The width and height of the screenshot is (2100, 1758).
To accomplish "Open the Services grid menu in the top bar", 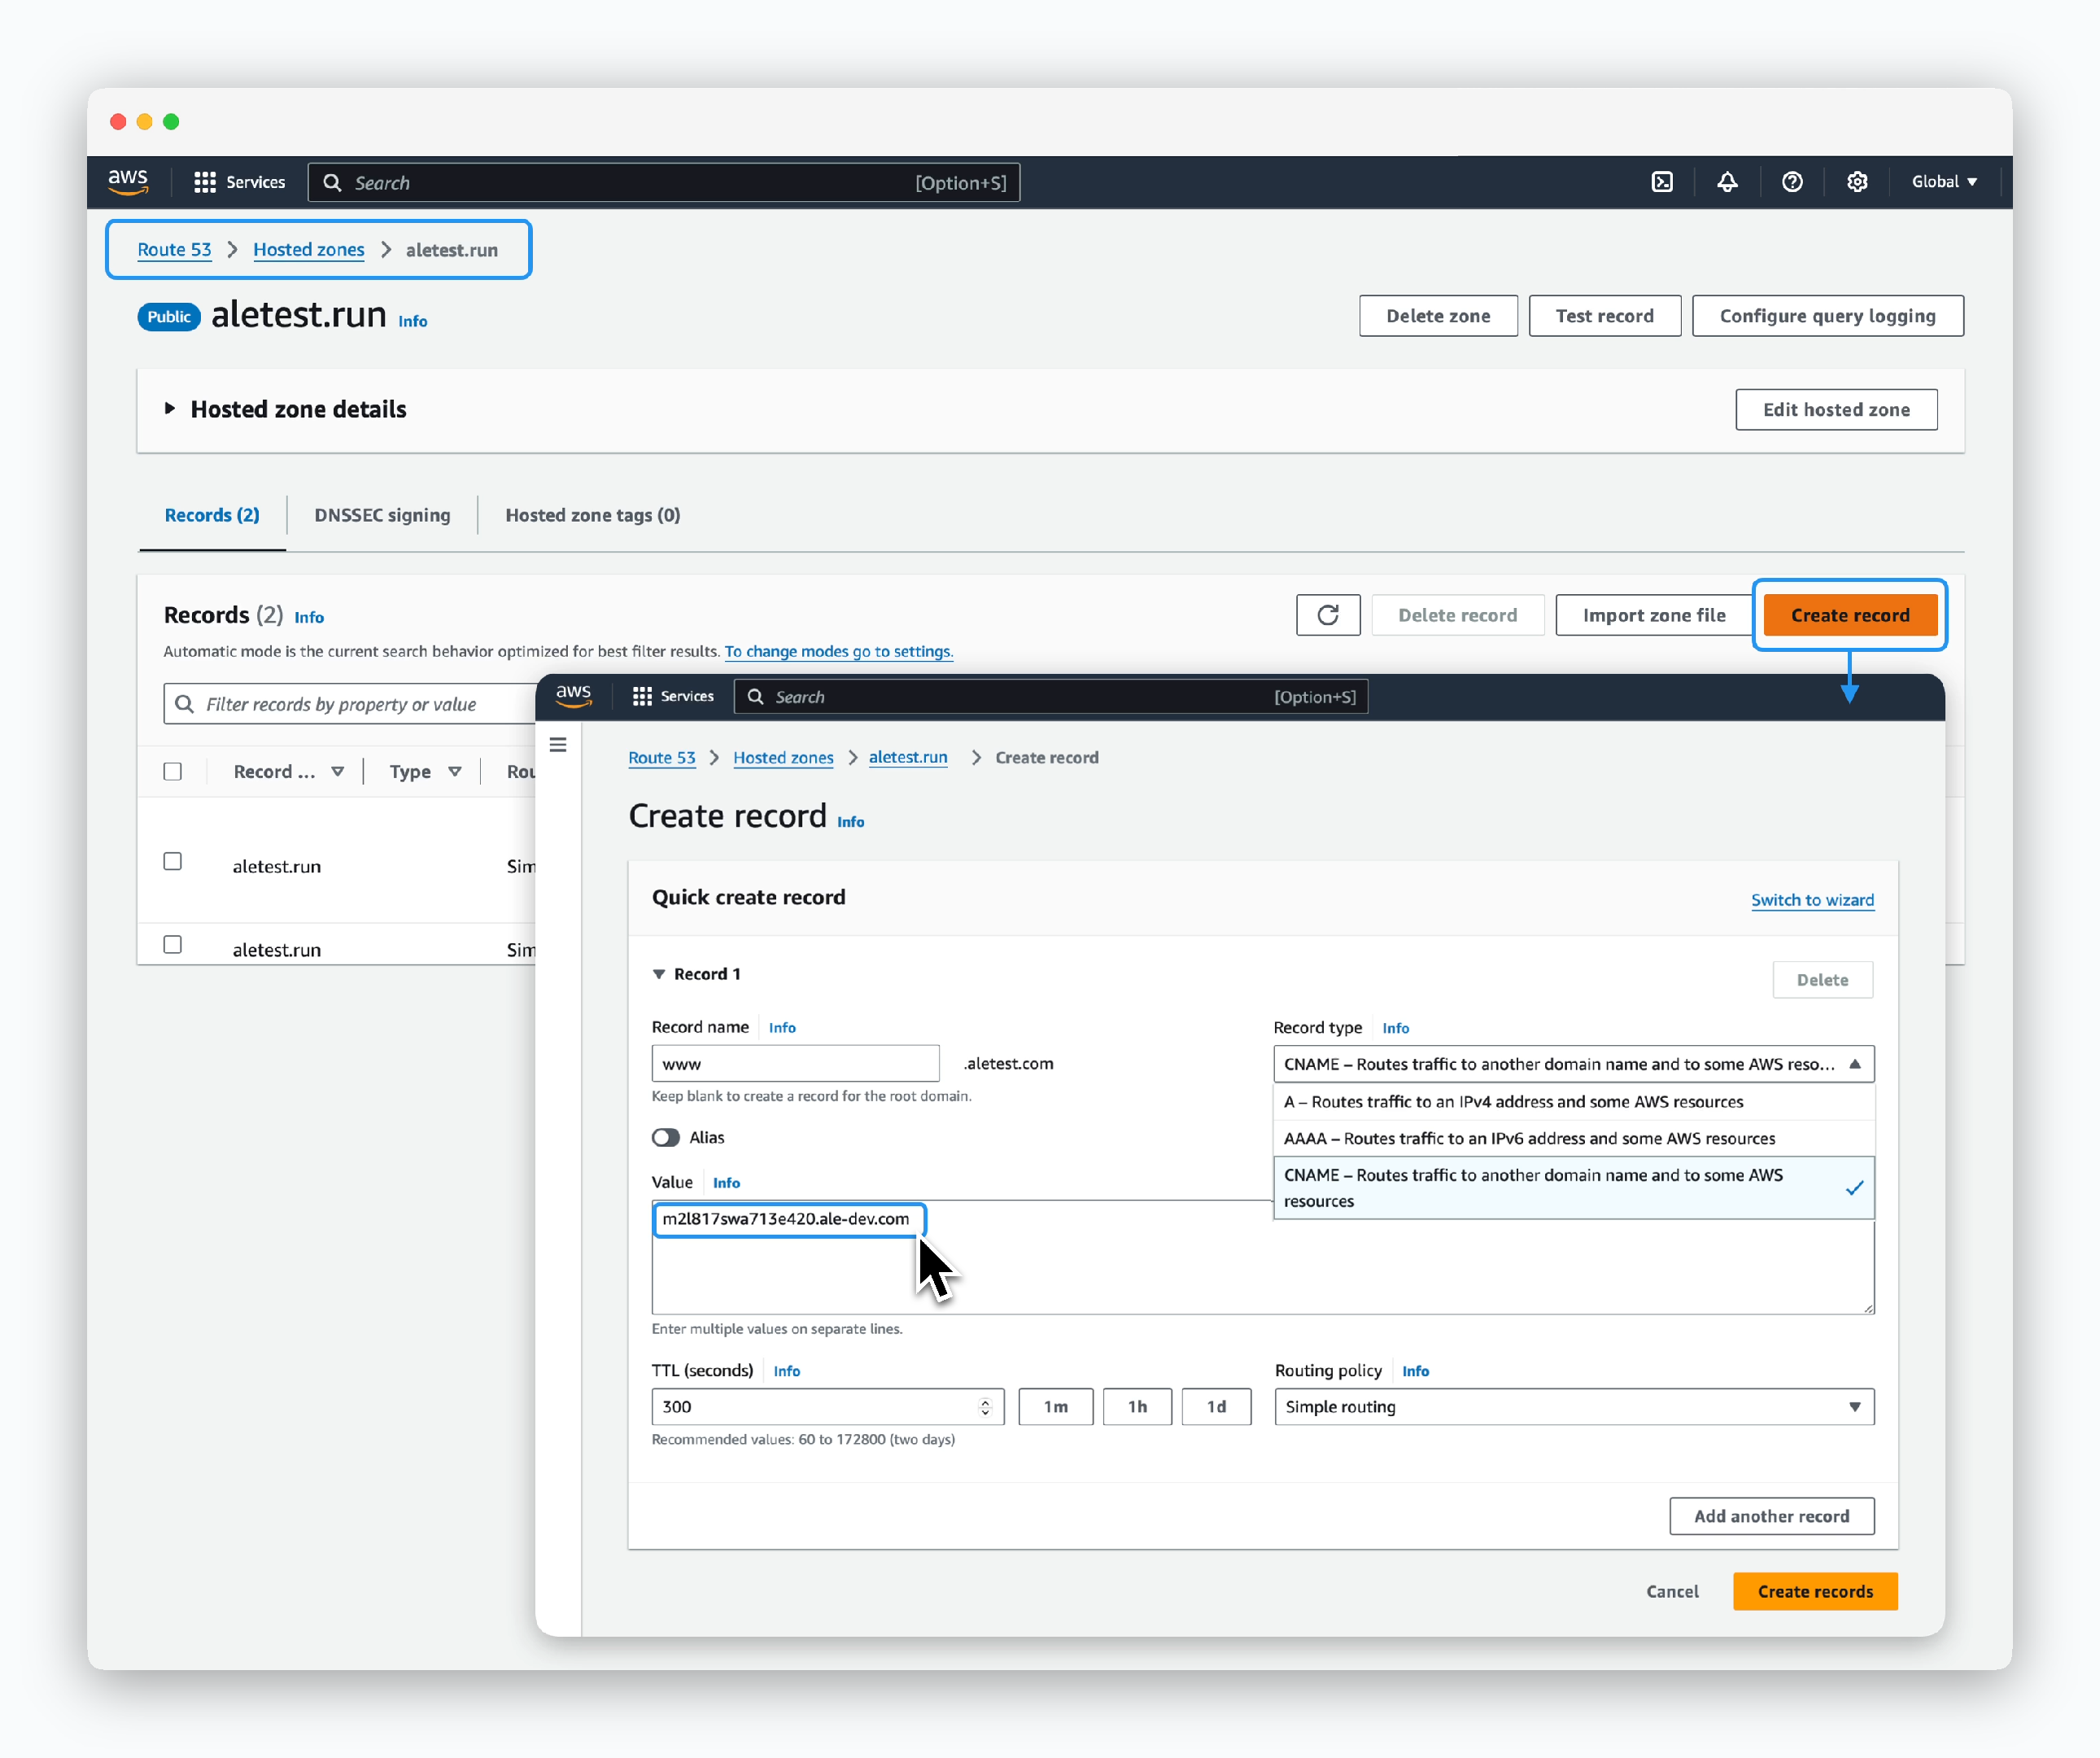I will 239,182.
